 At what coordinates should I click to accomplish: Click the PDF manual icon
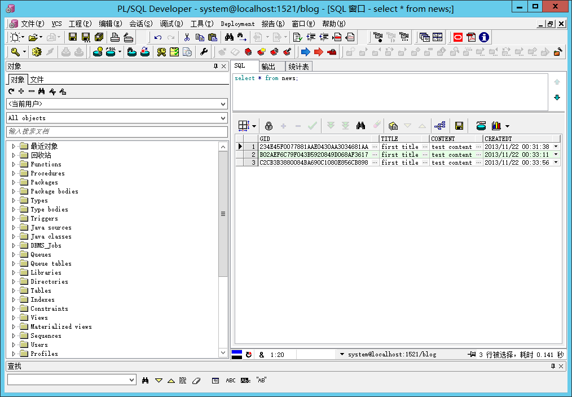click(x=471, y=37)
